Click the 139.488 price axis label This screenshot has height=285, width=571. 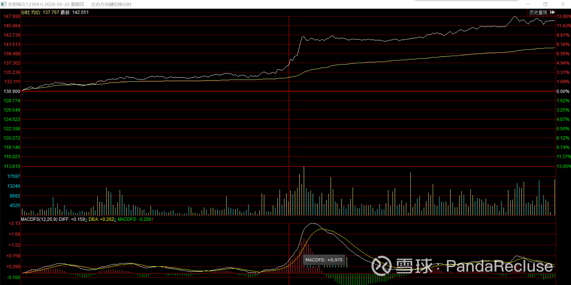pyautogui.click(x=12, y=54)
